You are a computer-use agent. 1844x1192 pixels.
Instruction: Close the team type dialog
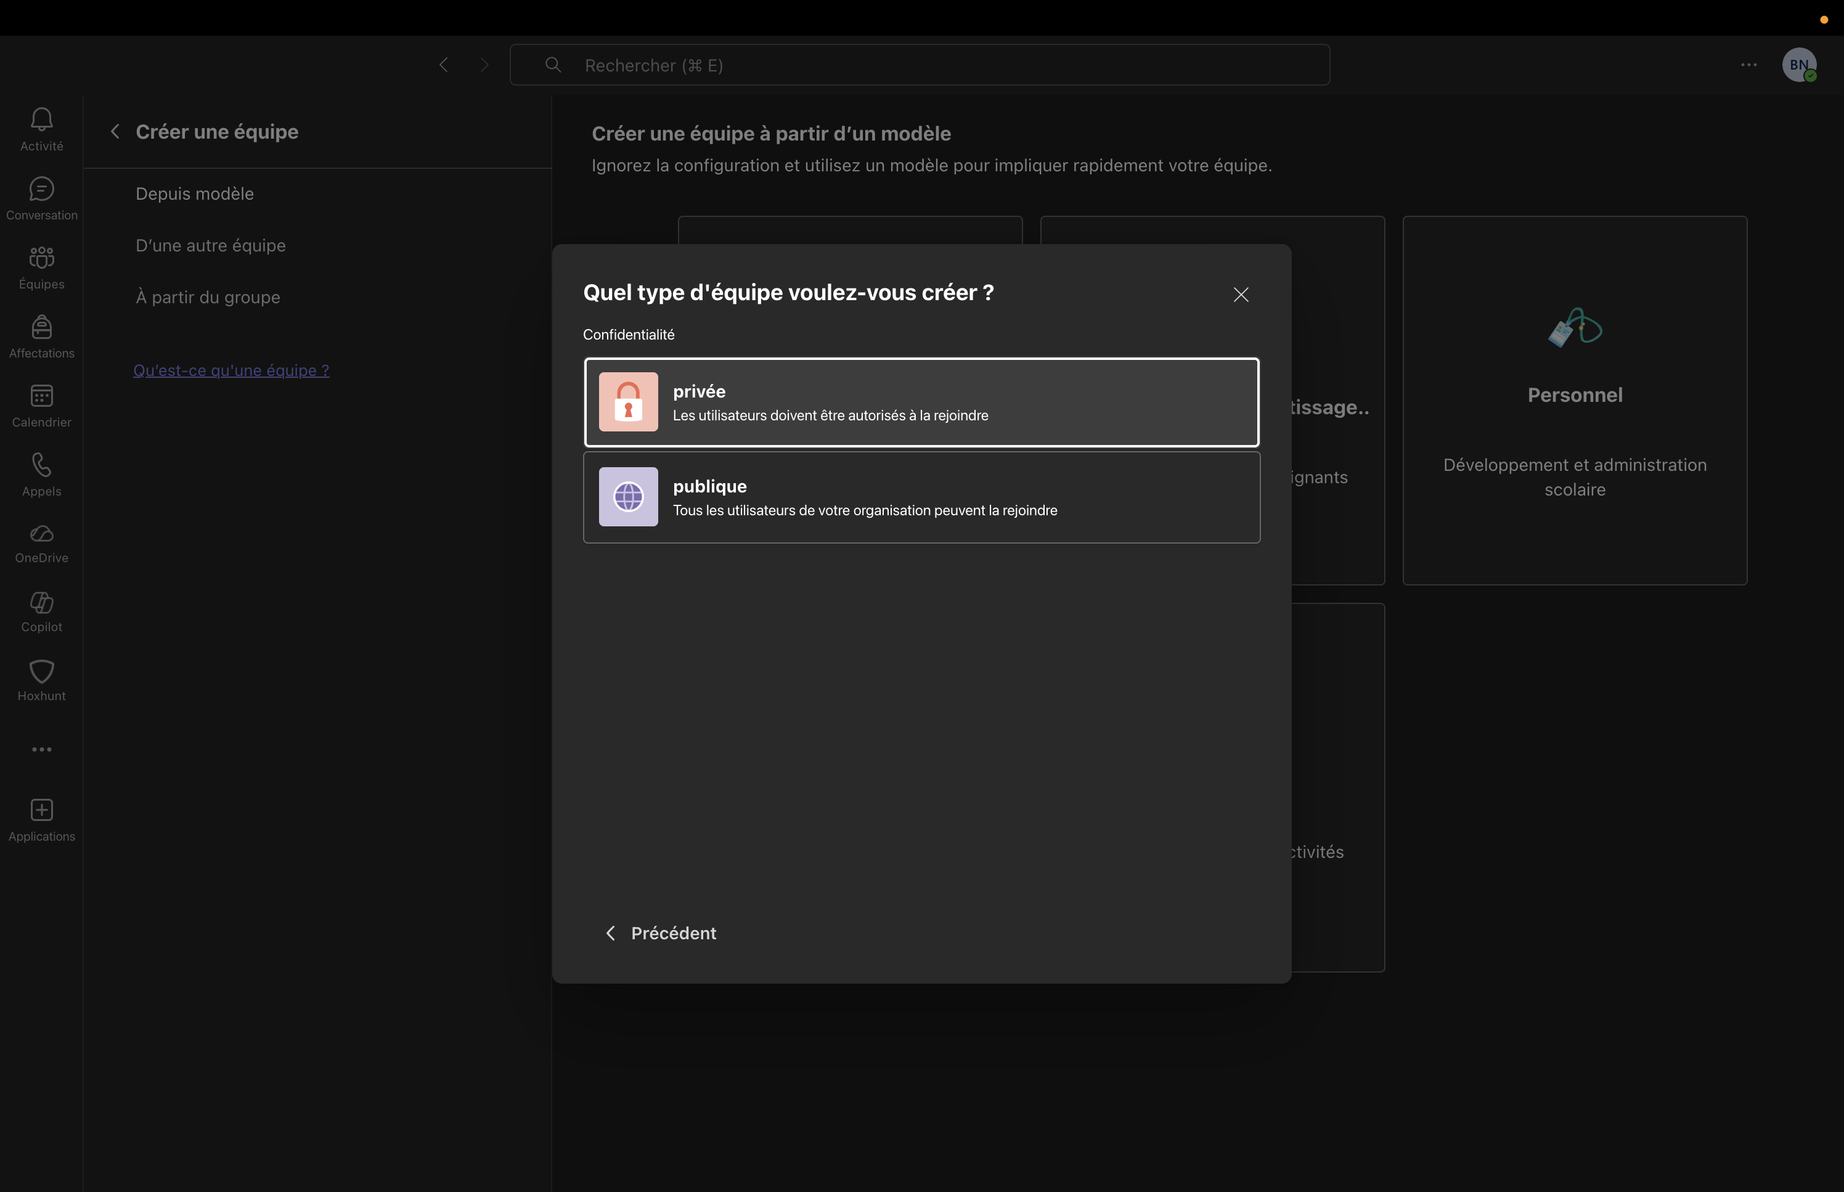point(1241,295)
